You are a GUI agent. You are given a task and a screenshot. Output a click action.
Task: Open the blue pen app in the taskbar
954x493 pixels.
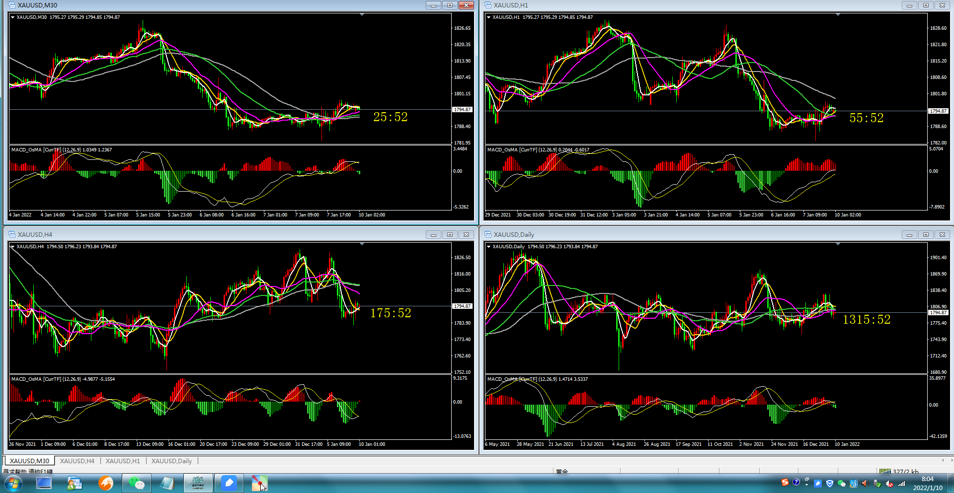(229, 483)
